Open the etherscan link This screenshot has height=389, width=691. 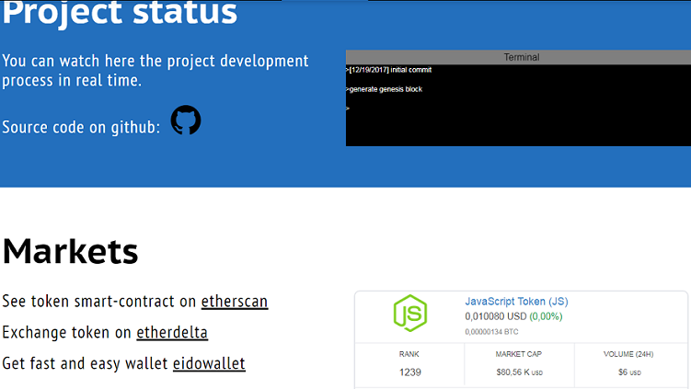pos(235,302)
